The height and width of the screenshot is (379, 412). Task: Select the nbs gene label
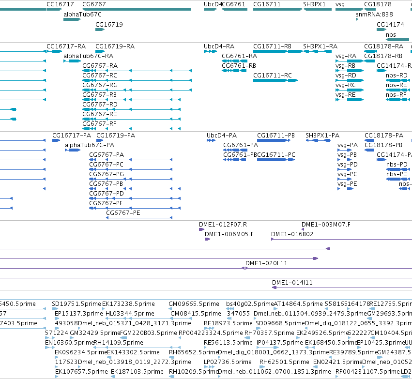391,35
